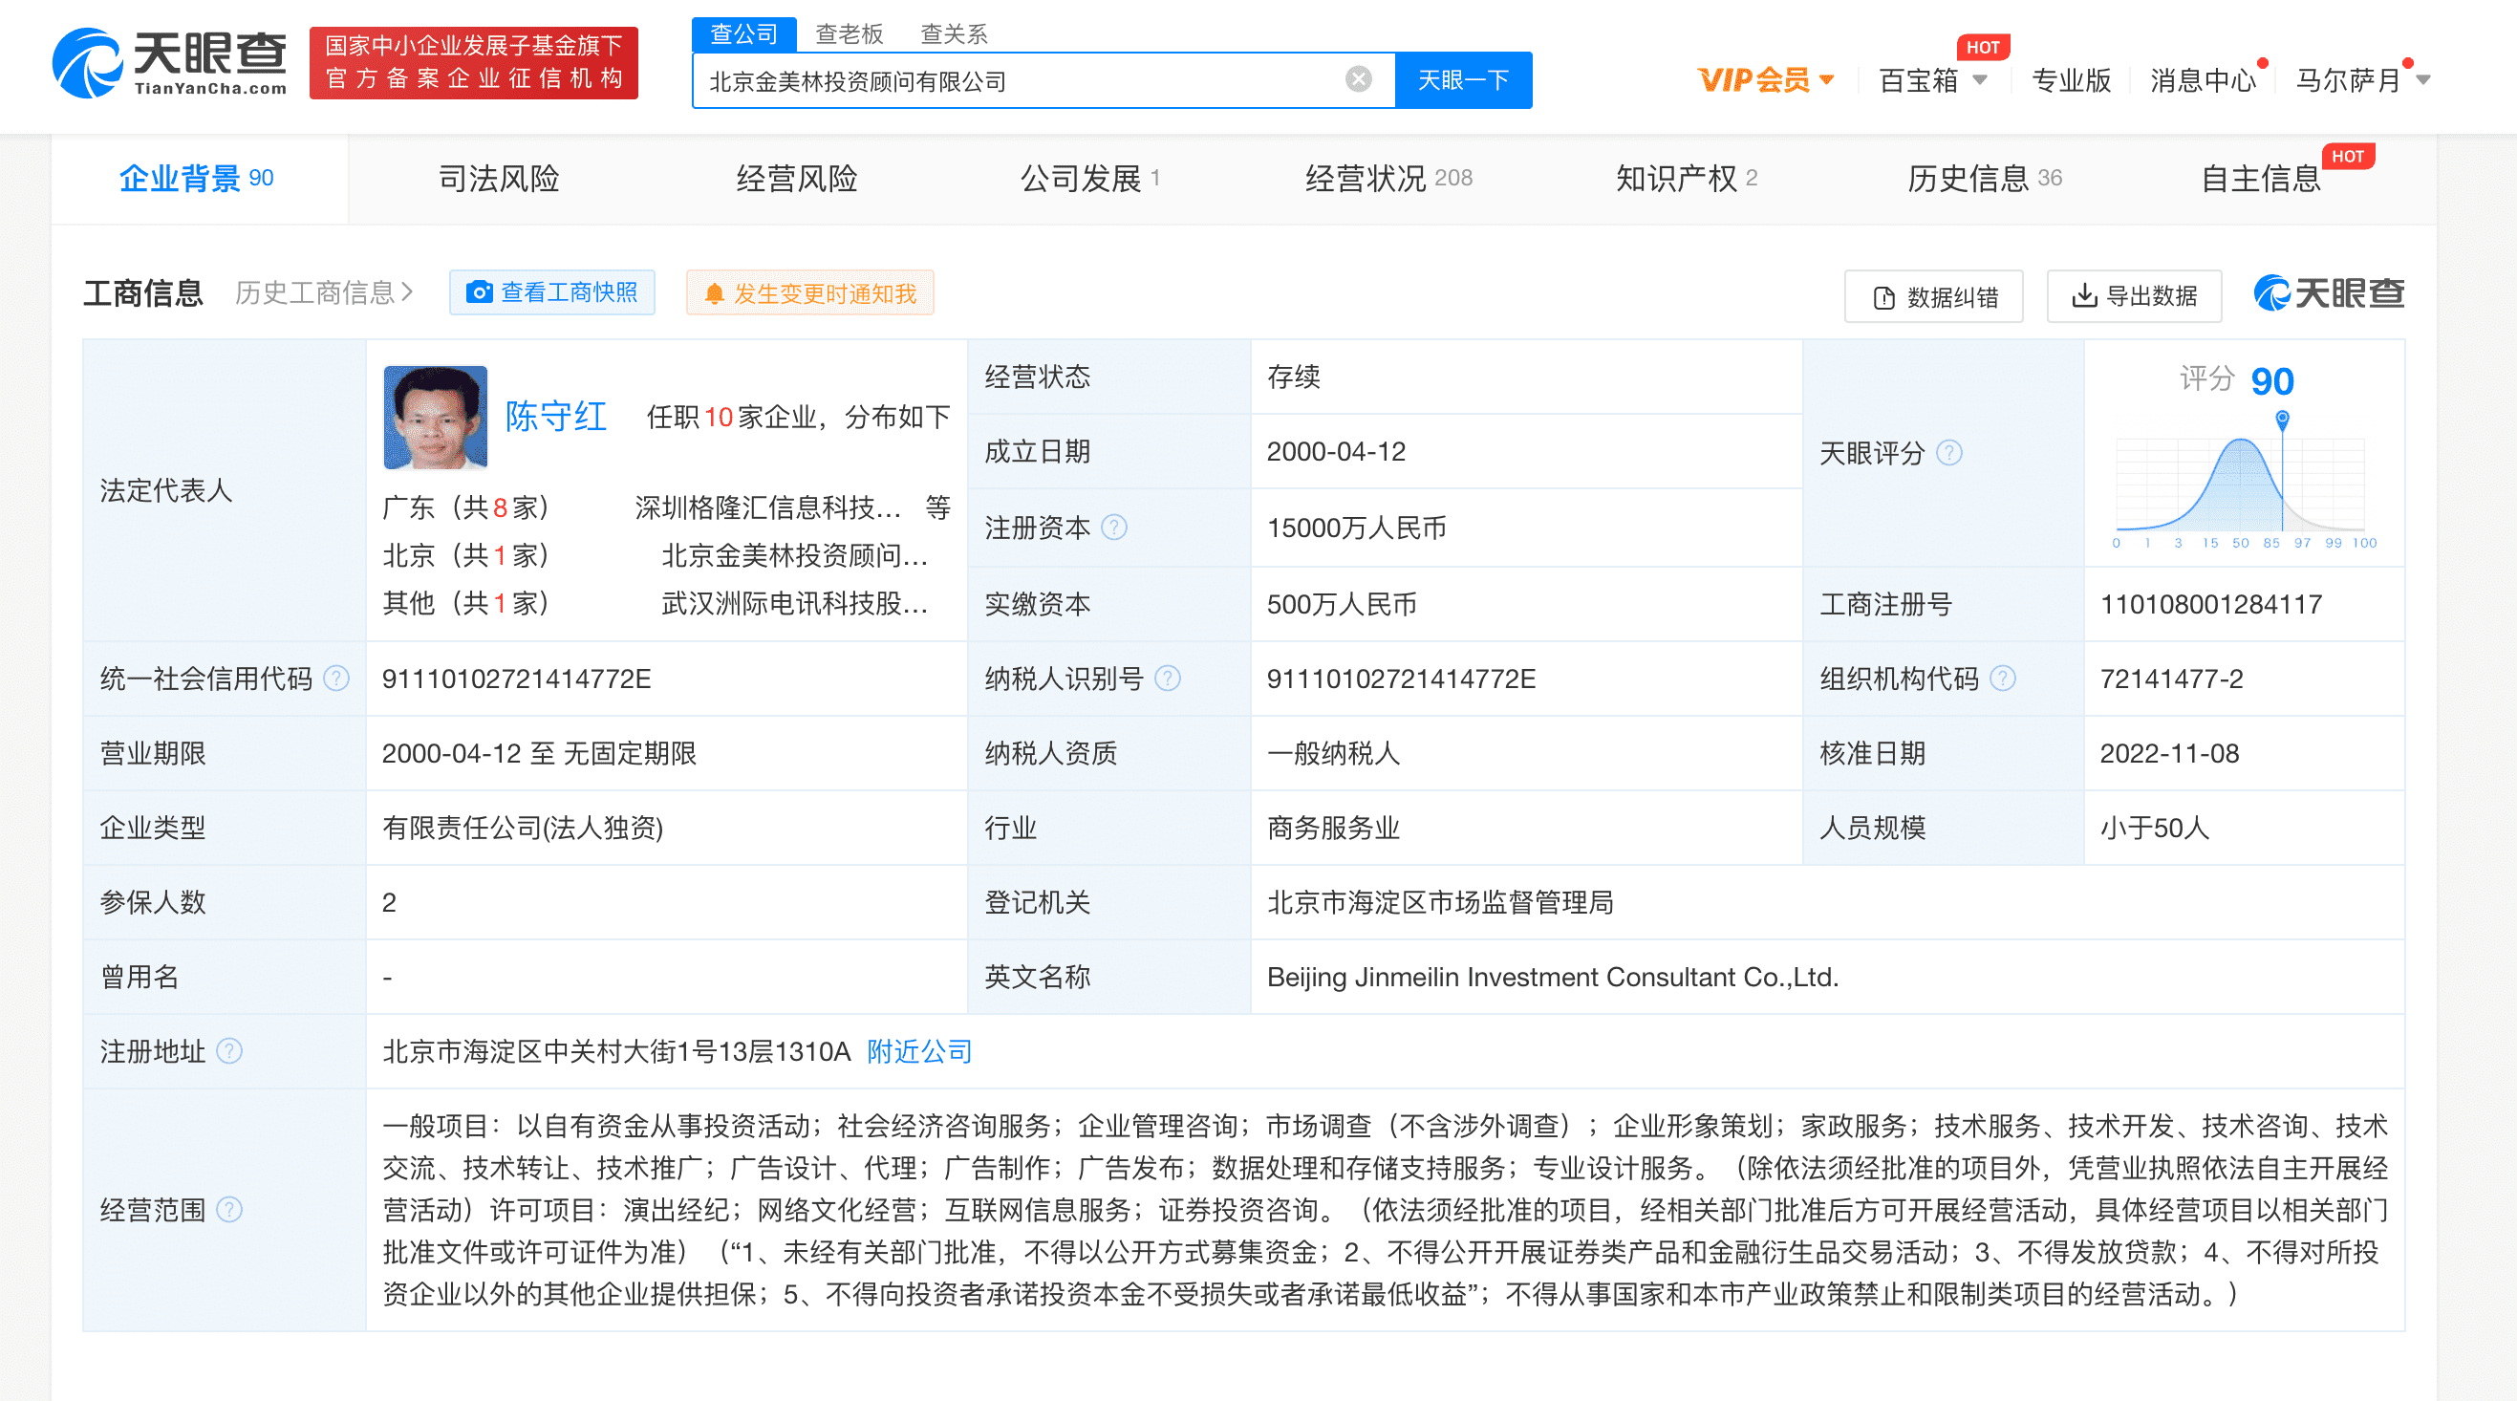The width and height of the screenshot is (2517, 1401).
Task: Select English name Beijing Jinmeilin Investment Consultant
Action: coord(1553,977)
